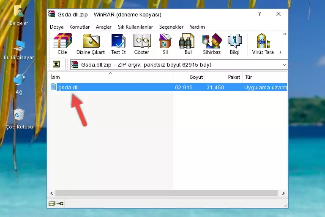Click horizontal scrollbar right arrow

coord(283,193)
